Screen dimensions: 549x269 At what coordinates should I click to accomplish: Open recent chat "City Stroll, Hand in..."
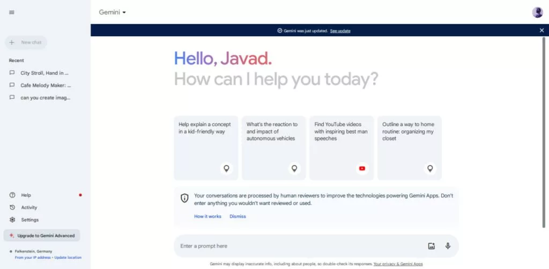[x=44, y=73]
